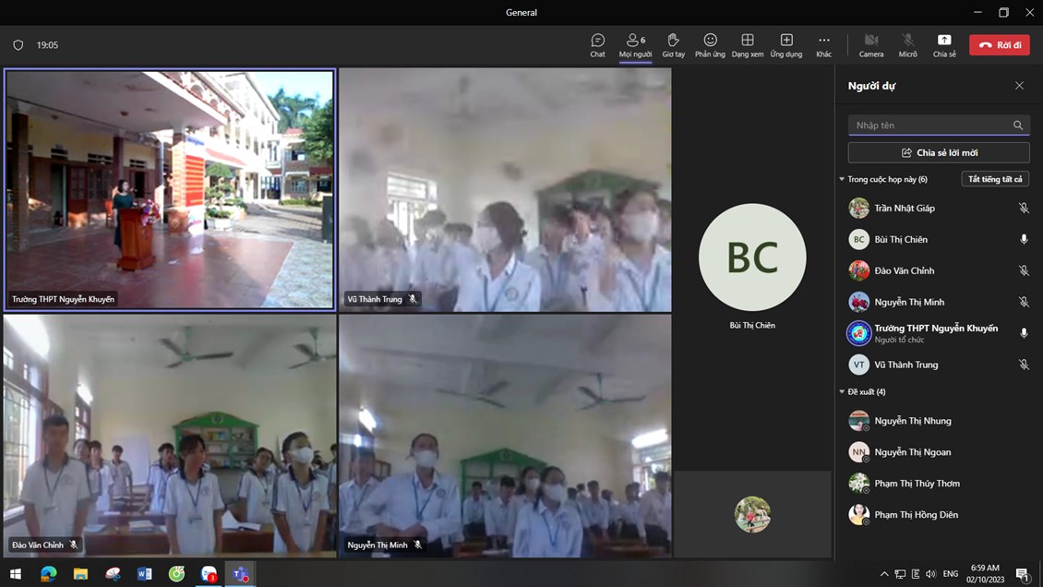
Task: Select the Trường THPT Nguyễn Khuyến video tile
Action: point(170,189)
